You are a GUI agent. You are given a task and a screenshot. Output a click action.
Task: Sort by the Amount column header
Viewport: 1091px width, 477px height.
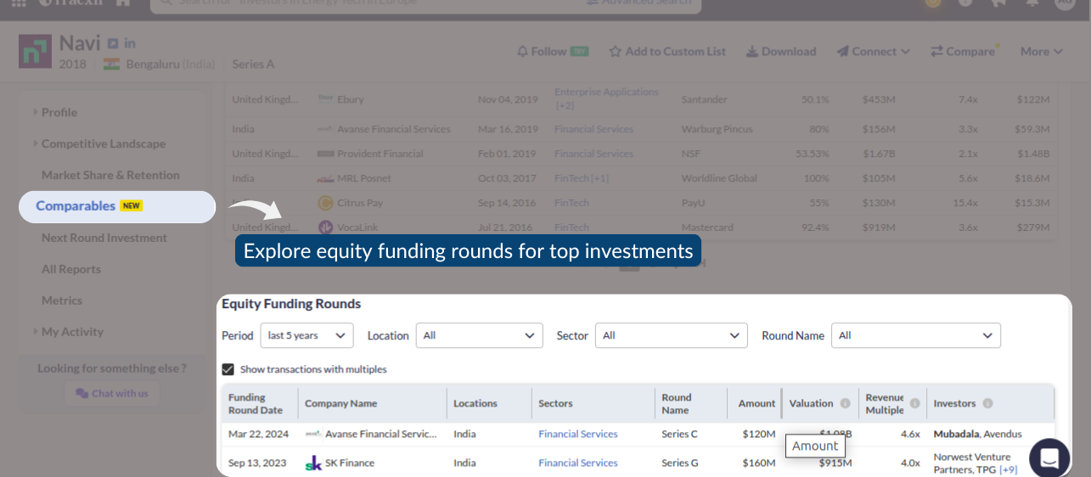756,403
